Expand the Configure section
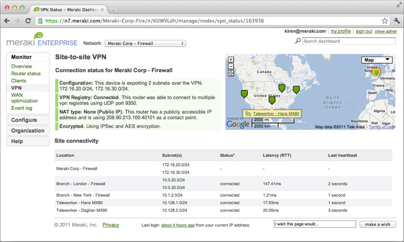The image size is (404, 242). click(x=28, y=120)
